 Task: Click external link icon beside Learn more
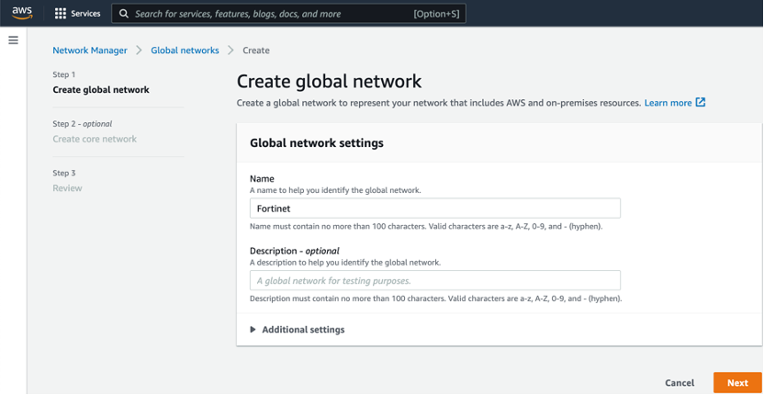point(701,103)
